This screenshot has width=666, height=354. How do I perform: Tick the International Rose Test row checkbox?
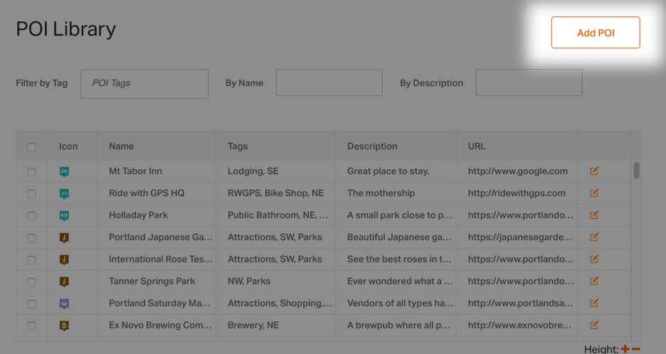[31, 259]
